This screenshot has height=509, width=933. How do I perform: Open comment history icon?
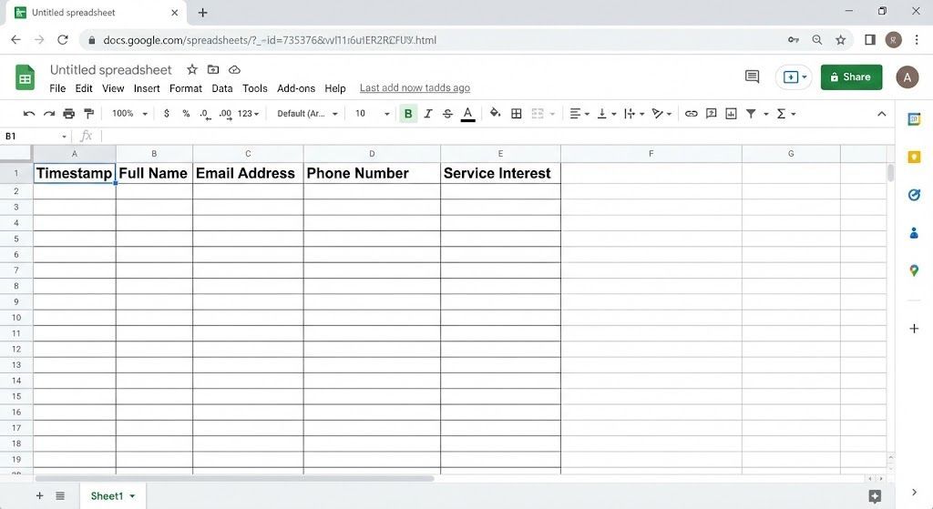[752, 76]
